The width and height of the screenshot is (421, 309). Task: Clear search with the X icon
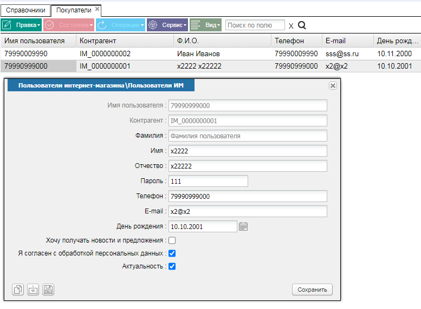291,26
